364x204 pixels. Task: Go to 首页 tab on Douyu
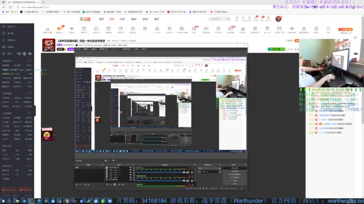pyautogui.click(x=101, y=19)
